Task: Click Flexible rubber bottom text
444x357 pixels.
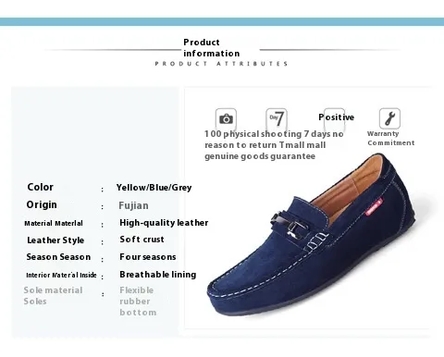Action: (138, 302)
